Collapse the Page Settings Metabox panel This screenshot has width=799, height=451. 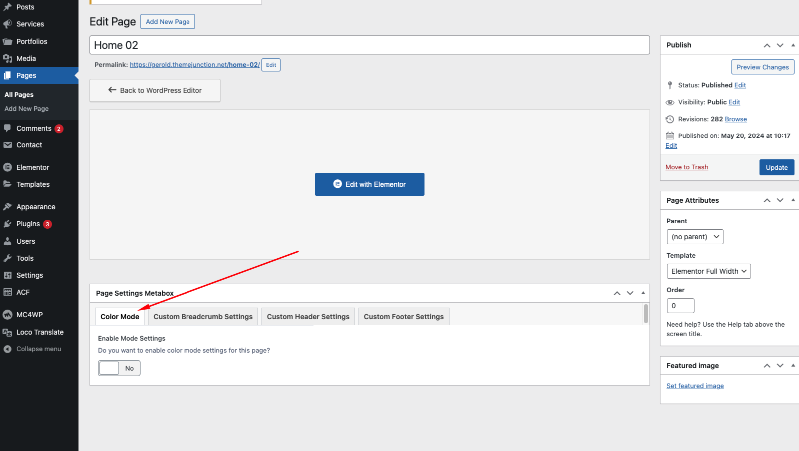coord(643,293)
